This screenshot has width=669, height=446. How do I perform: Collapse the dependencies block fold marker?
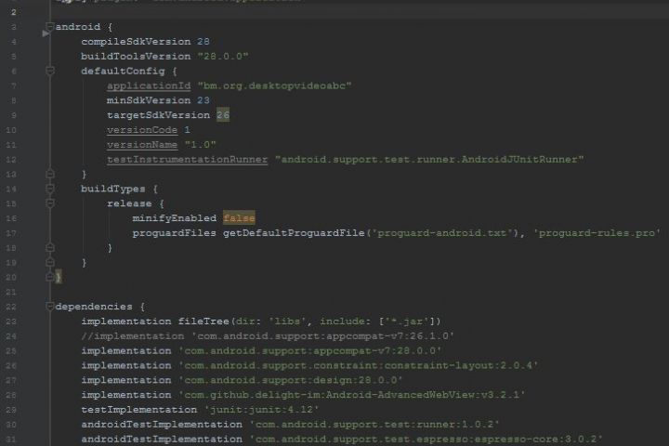pyautogui.click(x=50, y=306)
